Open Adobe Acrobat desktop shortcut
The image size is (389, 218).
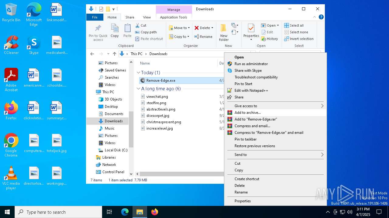click(11, 80)
